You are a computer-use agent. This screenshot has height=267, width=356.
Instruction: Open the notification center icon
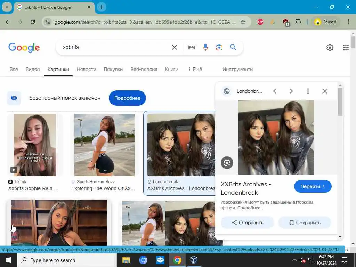345,260
